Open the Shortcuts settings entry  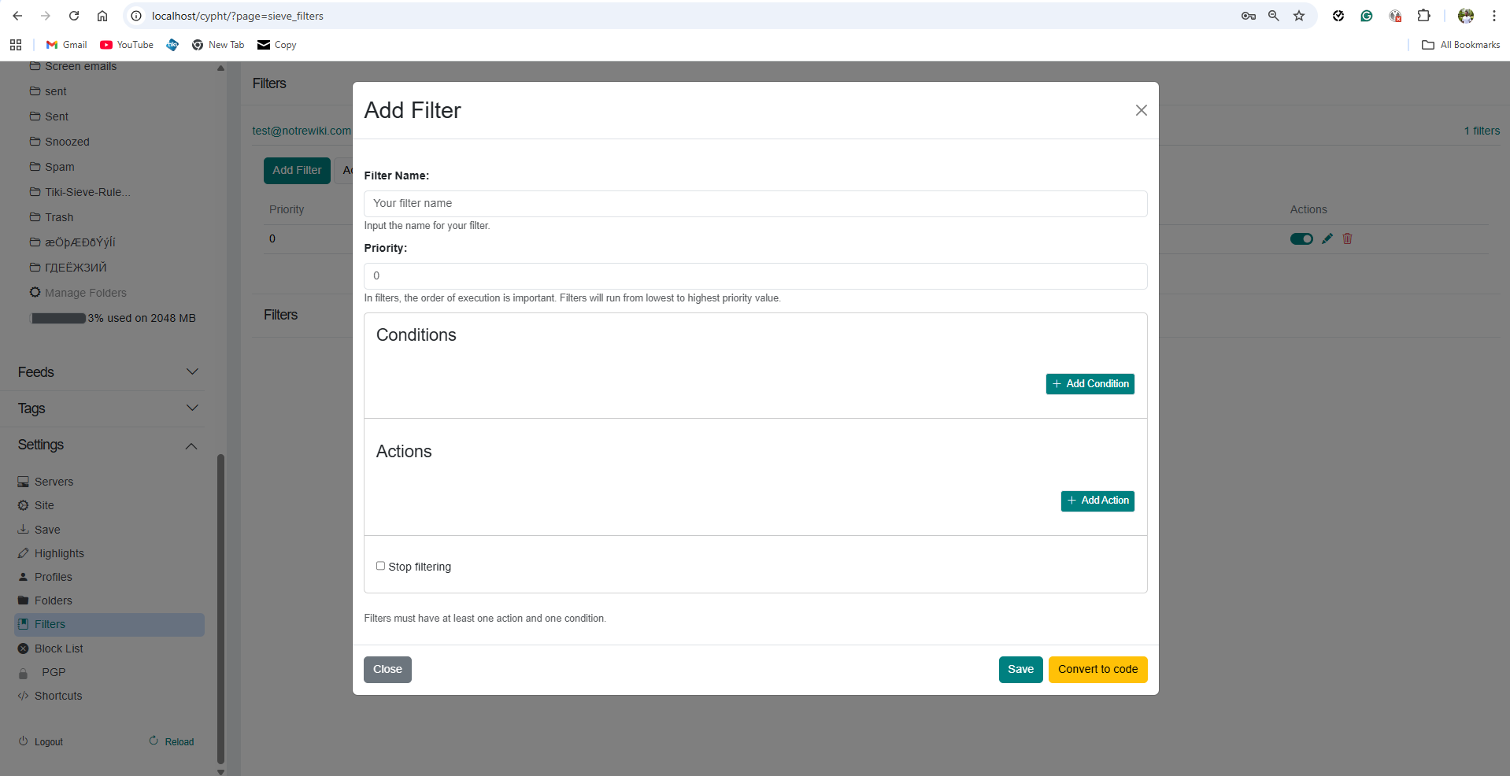[x=57, y=696]
